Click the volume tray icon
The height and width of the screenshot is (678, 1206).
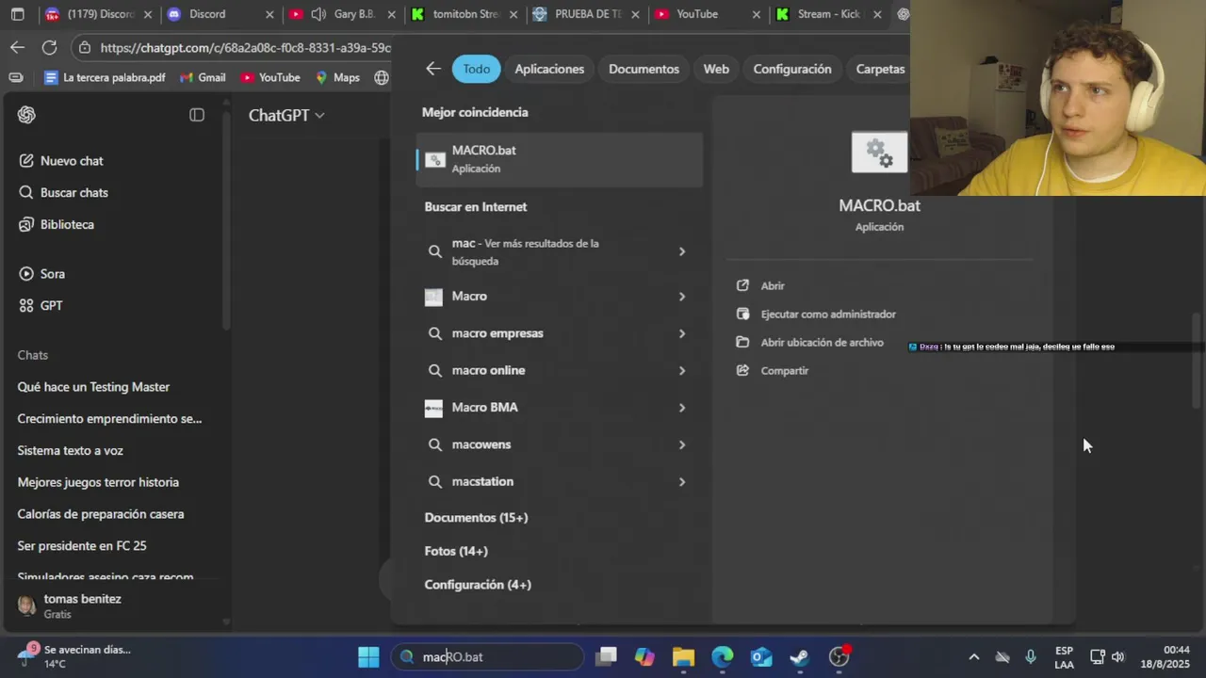click(x=1118, y=656)
